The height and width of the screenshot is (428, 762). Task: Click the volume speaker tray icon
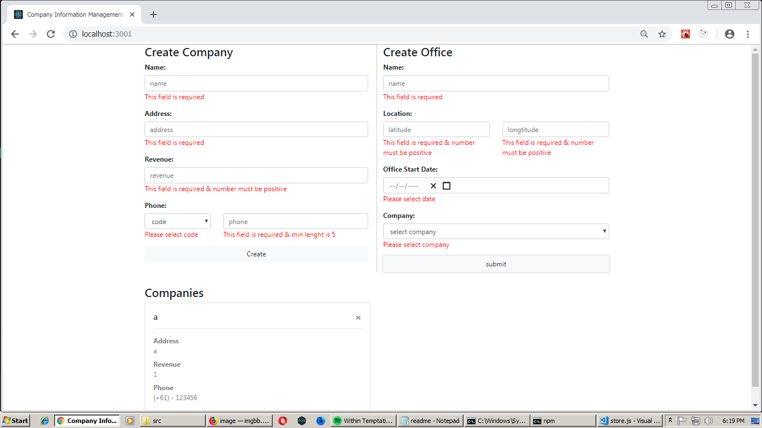pyautogui.click(x=708, y=421)
